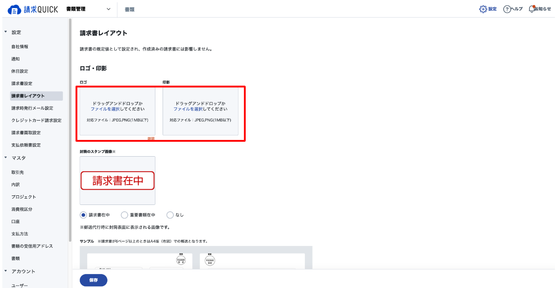Open the settings gear icon

(x=483, y=9)
